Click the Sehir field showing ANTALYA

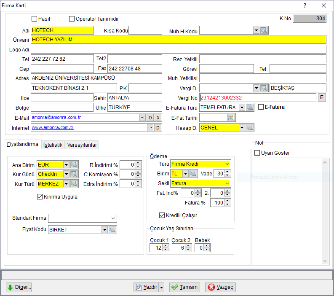point(135,98)
